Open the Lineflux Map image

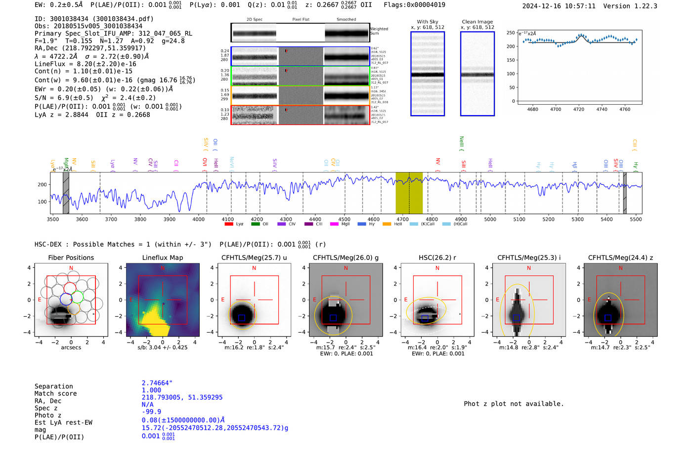(163, 300)
